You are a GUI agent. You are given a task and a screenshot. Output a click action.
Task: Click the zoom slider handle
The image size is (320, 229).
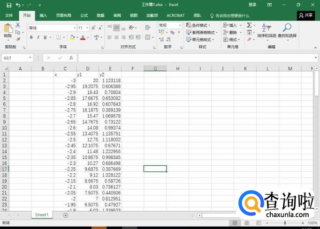point(285,223)
